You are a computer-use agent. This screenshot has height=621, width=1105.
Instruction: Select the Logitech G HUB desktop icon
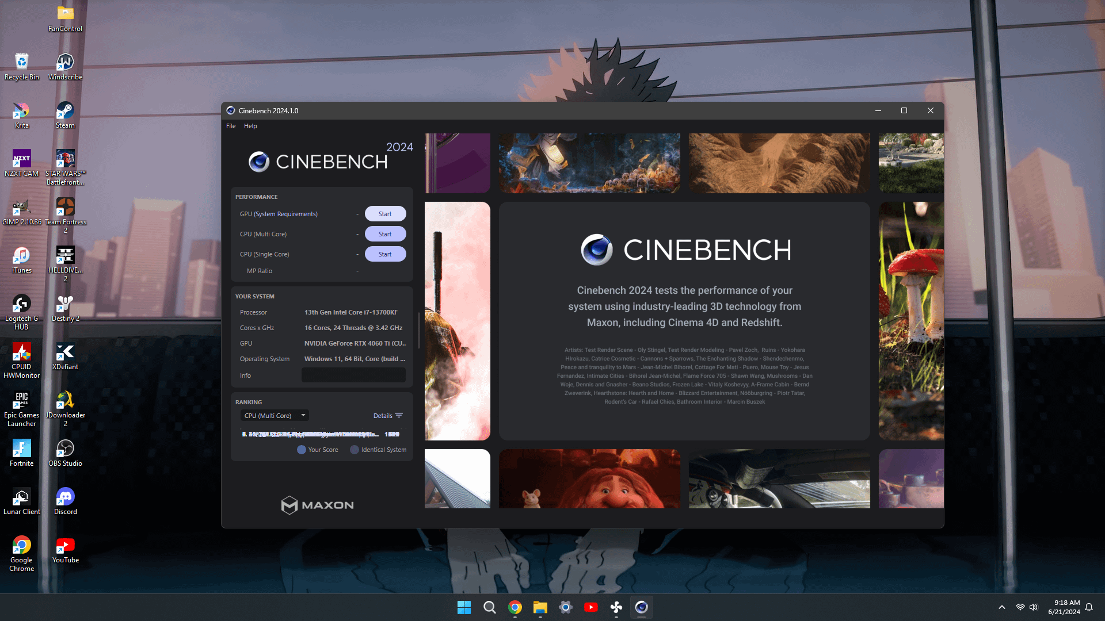[x=22, y=312]
